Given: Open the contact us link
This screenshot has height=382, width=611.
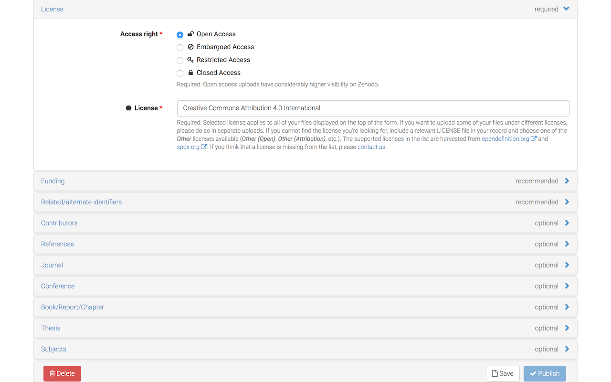Looking at the screenshot, I should (x=371, y=147).
